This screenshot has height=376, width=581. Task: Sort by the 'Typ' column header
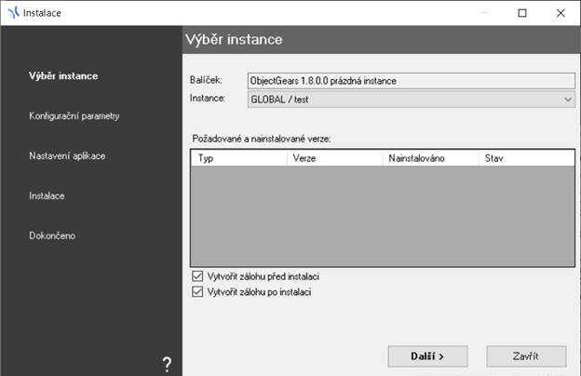point(239,159)
